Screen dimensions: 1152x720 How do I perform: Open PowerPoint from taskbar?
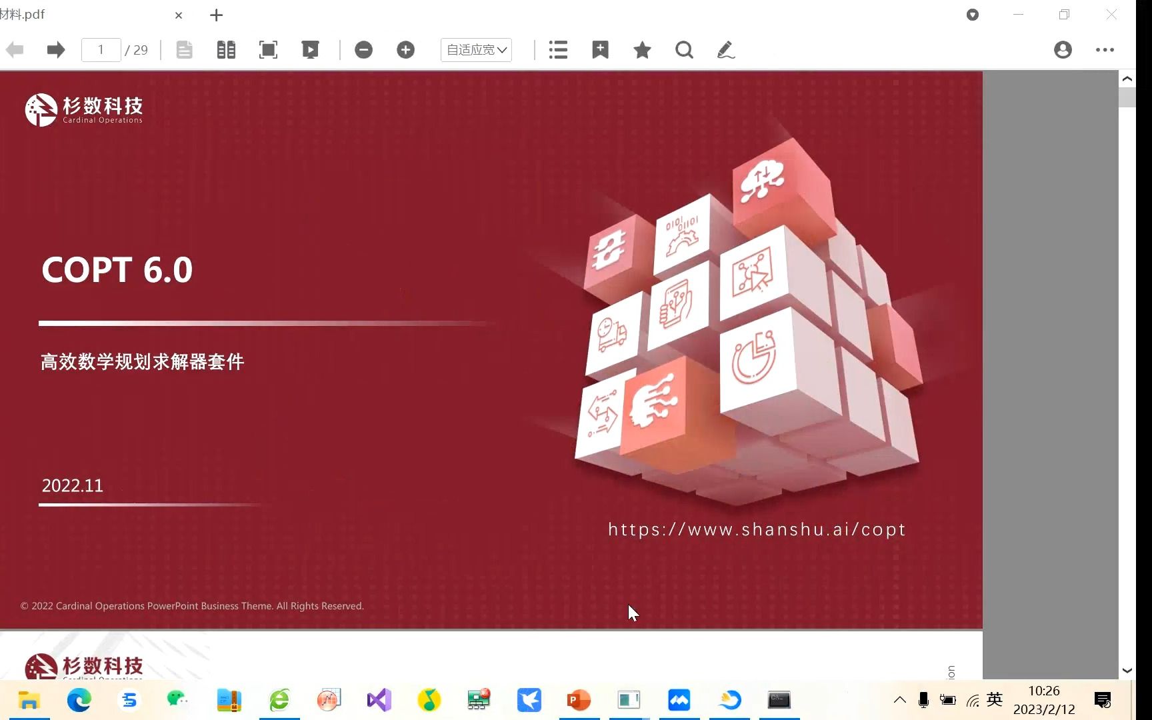(579, 700)
